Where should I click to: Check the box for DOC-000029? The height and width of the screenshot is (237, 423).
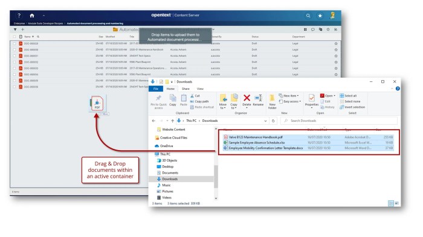click(15, 43)
